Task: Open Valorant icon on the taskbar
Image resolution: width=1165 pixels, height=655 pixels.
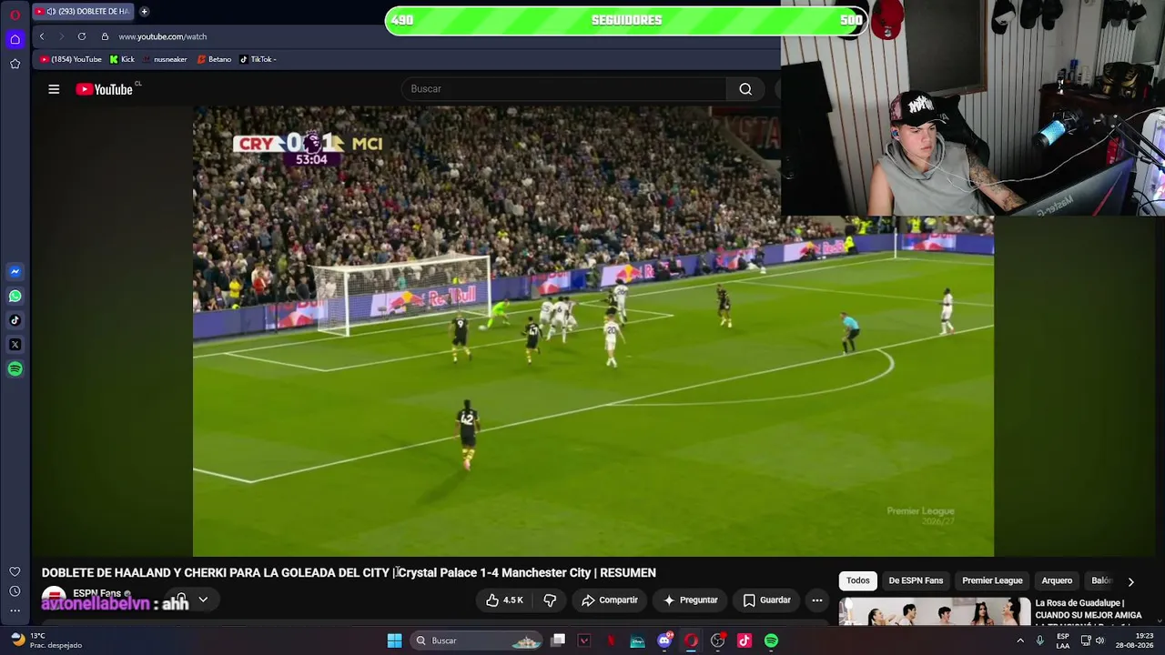Action: (x=584, y=640)
